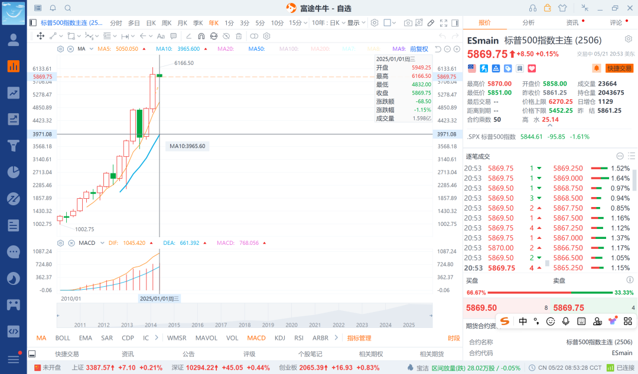The height and width of the screenshot is (374, 638).
Task: Click the tick list vertical scrollbar
Action: coord(634,181)
